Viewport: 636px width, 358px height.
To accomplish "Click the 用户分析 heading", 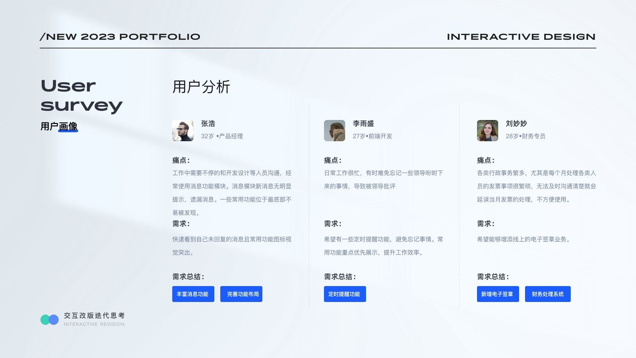I will point(201,87).
